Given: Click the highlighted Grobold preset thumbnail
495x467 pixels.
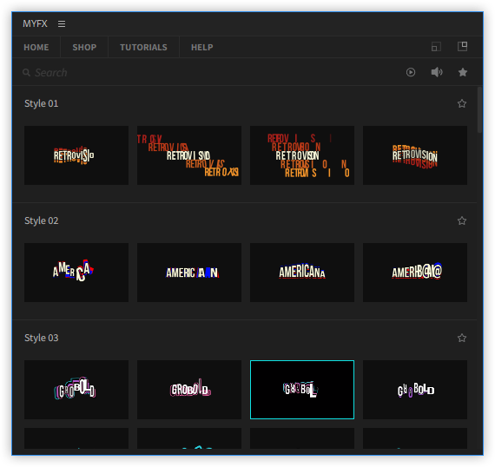Looking at the screenshot, I should [302, 390].
